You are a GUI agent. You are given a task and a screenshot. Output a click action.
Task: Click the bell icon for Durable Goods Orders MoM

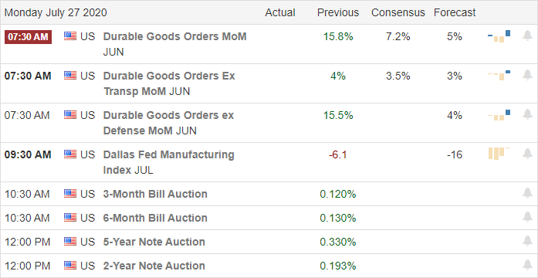point(527,36)
